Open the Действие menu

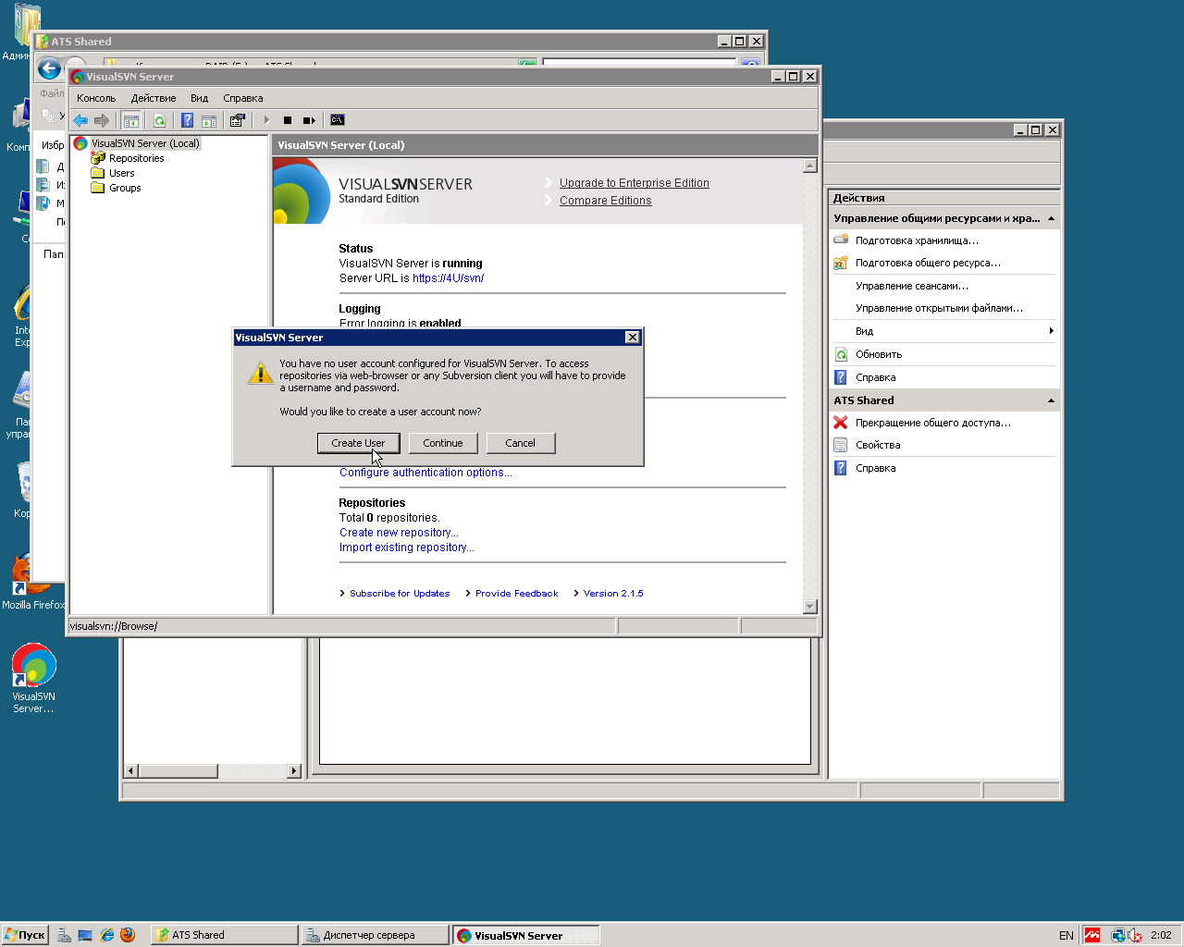click(x=154, y=98)
